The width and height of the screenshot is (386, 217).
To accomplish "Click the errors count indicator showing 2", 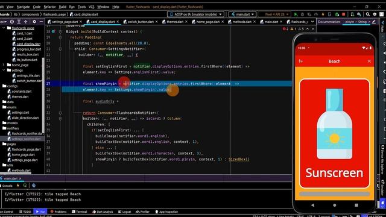I will (285, 29).
